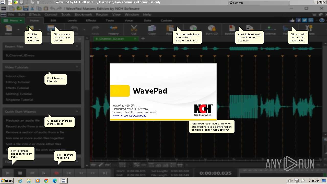
Task: Collapse the Quick Start Wizards panel
Action: [77, 111]
